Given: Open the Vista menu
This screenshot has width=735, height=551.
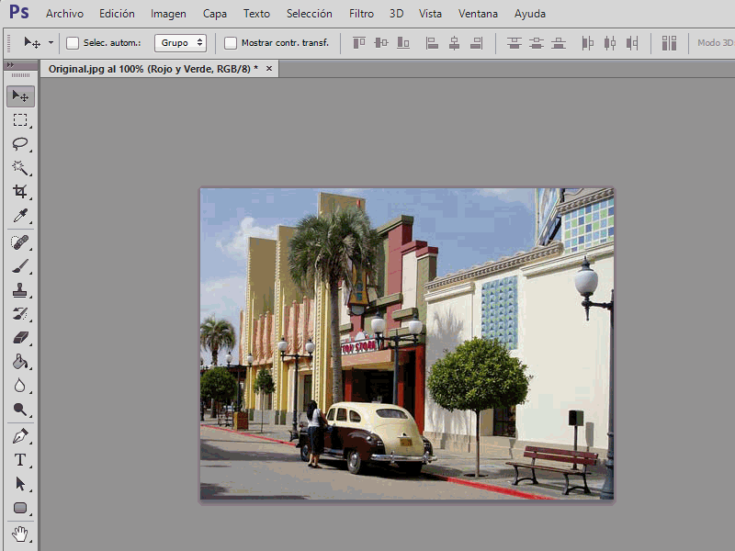Looking at the screenshot, I should 430,14.
